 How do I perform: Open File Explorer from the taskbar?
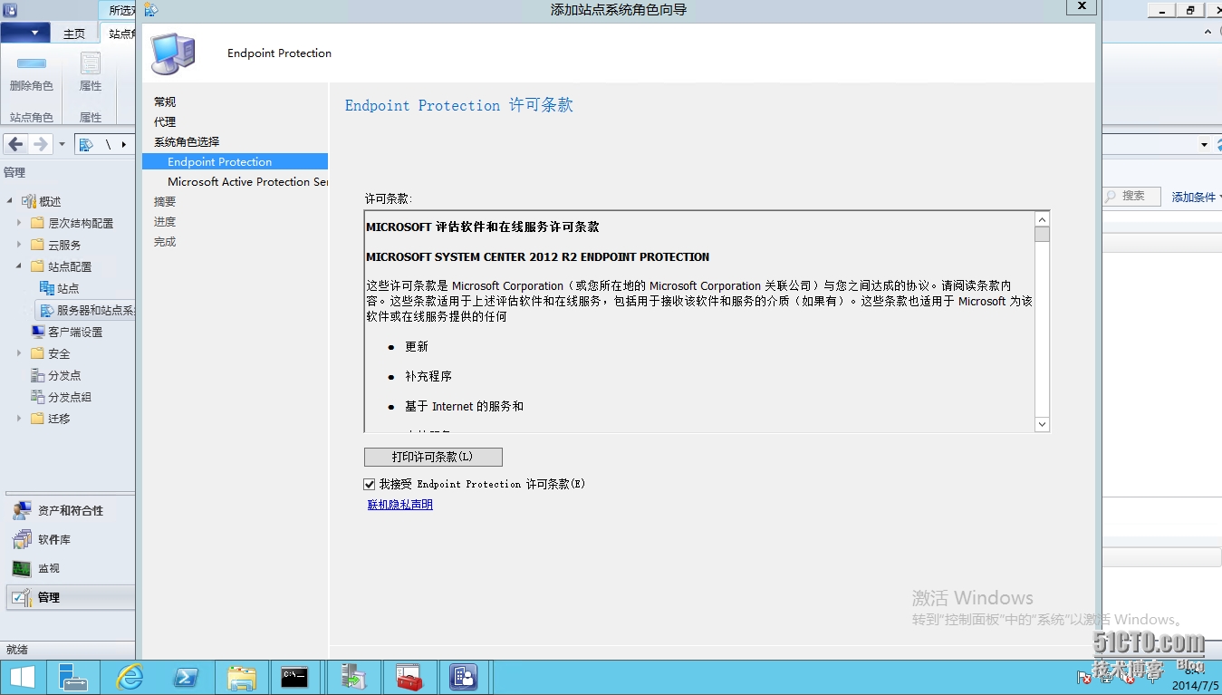tap(241, 677)
